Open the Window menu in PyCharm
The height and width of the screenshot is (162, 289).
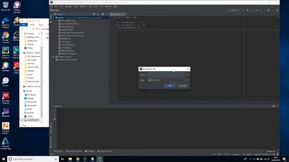108,6
